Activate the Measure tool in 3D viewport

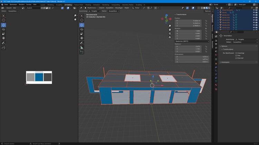(82, 47)
